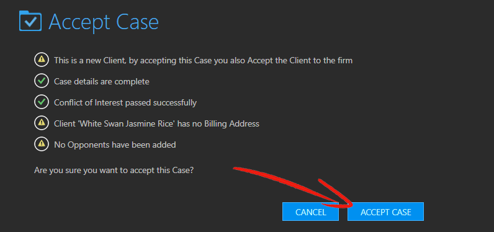Click the Accept Case folder-checkmark icon
The height and width of the screenshot is (232, 494).
point(30,20)
